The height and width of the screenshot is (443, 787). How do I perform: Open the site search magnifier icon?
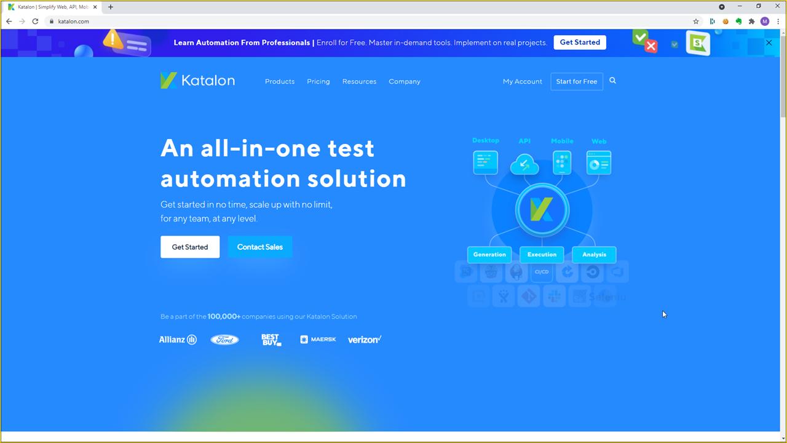612,81
